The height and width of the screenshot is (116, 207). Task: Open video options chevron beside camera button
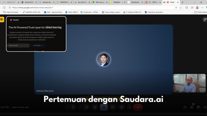point(81,107)
